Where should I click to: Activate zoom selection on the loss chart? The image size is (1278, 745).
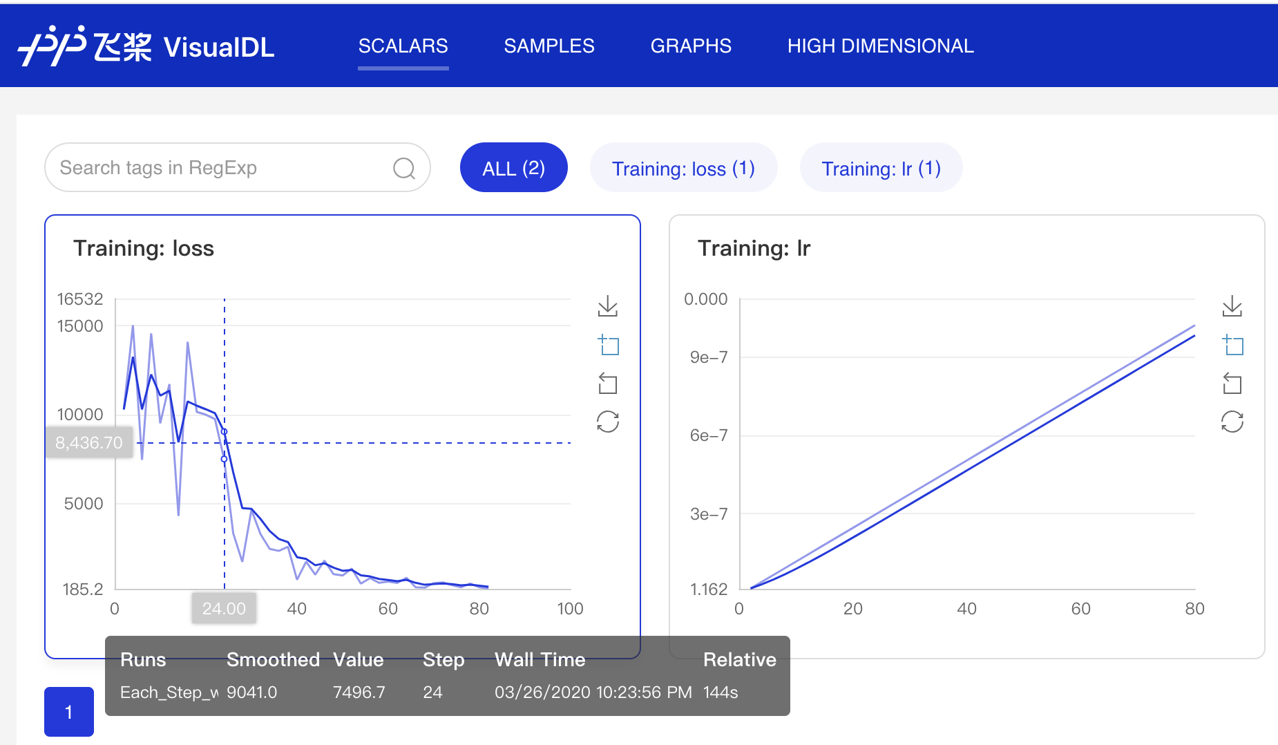(x=608, y=344)
